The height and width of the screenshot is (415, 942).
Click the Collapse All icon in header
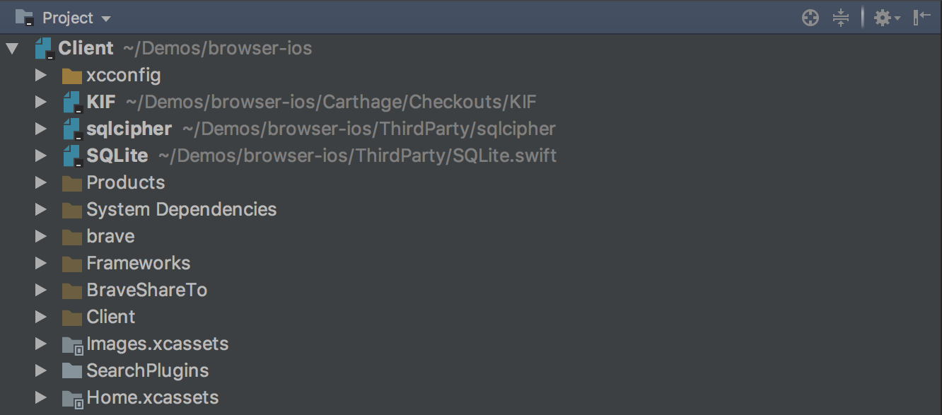point(841,18)
